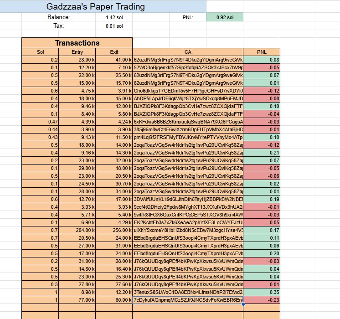Click the CA cell starting with 6xKFdvia6B6BZ6
Image resolution: width=340 pixels, height=319 pixels.
click(x=188, y=122)
